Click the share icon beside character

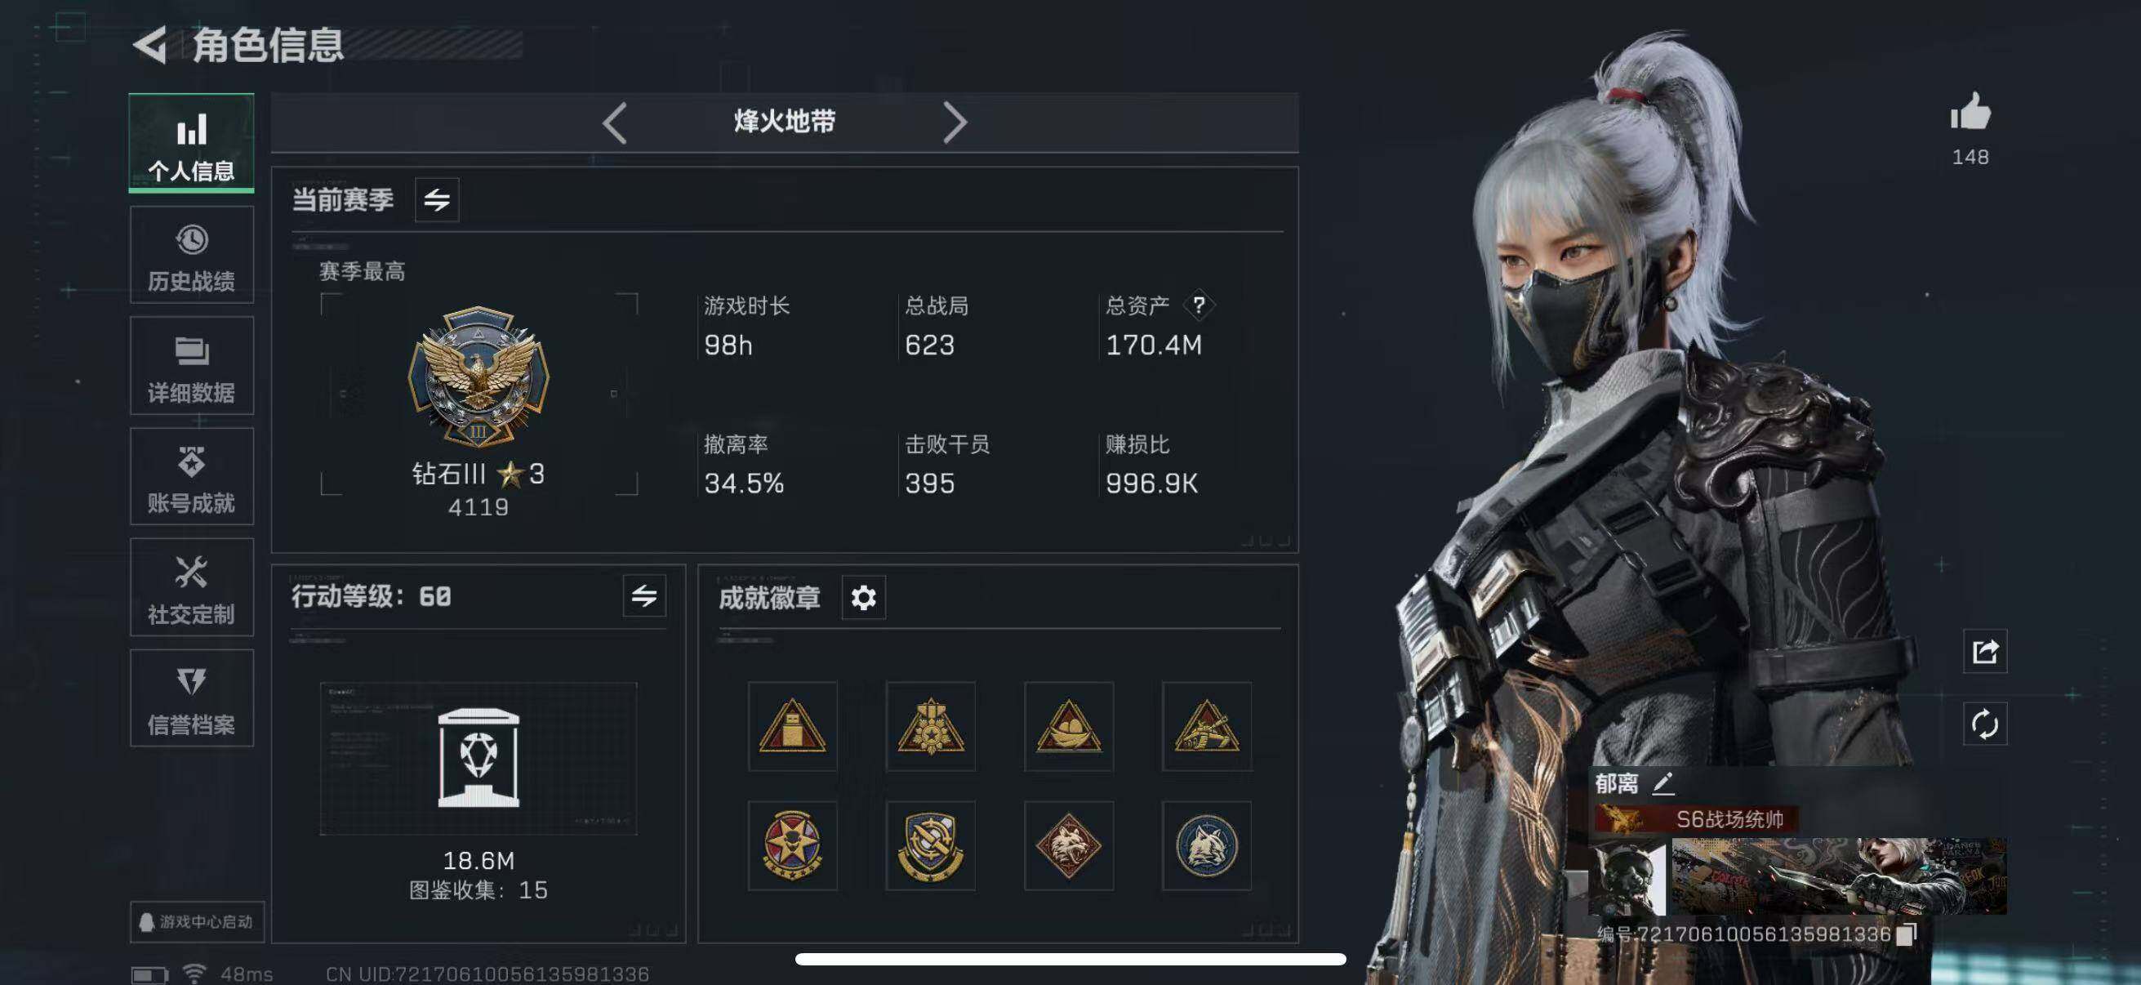tap(1985, 651)
